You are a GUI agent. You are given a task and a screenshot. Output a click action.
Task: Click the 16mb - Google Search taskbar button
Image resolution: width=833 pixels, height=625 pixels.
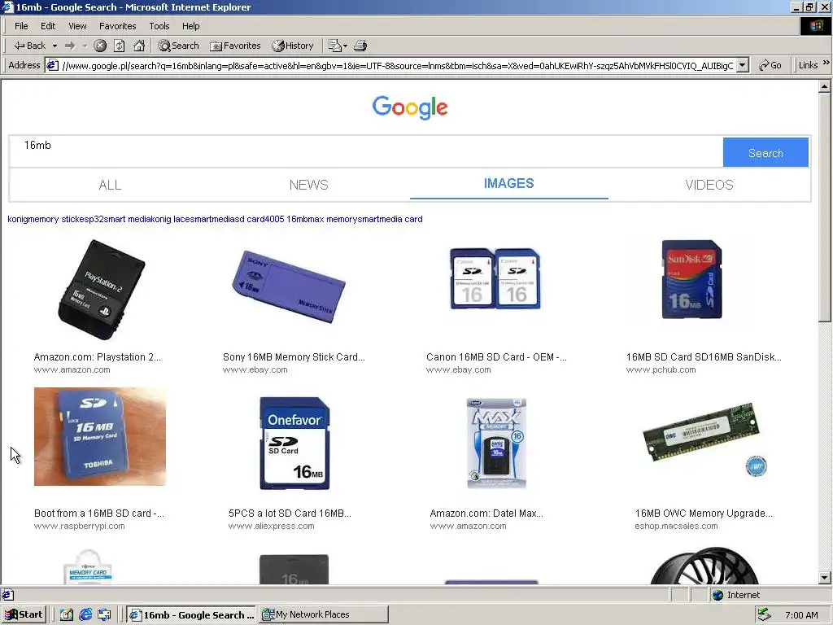tap(192, 615)
